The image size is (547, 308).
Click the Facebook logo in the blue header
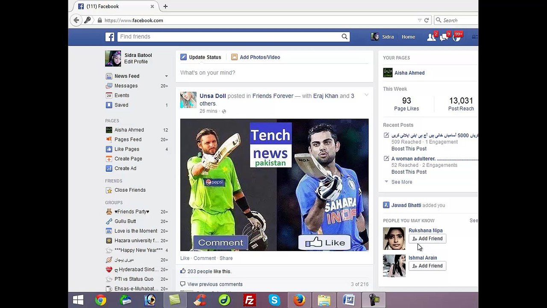110,37
